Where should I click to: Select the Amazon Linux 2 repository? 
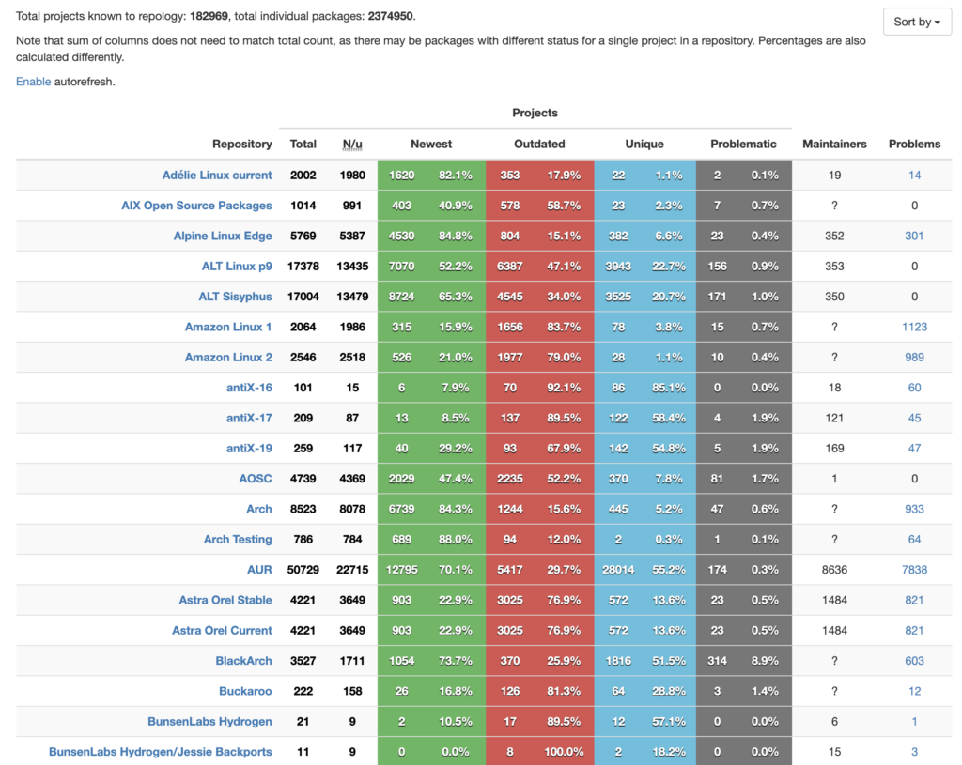click(x=228, y=357)
